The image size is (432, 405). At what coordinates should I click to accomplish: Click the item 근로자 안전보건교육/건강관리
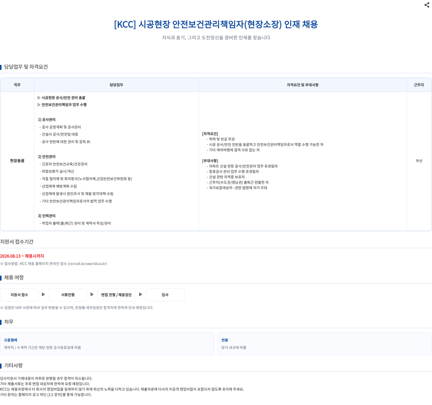click(63, 164)
